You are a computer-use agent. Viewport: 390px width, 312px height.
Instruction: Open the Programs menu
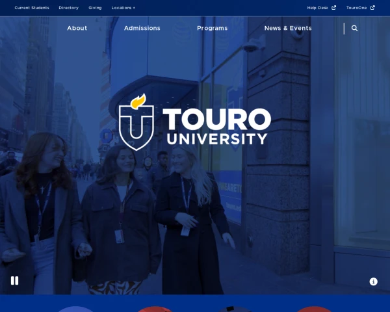(212, 28)
